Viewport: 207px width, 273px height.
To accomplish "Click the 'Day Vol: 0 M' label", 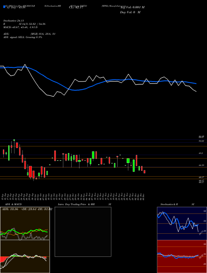I will [130, 12].
